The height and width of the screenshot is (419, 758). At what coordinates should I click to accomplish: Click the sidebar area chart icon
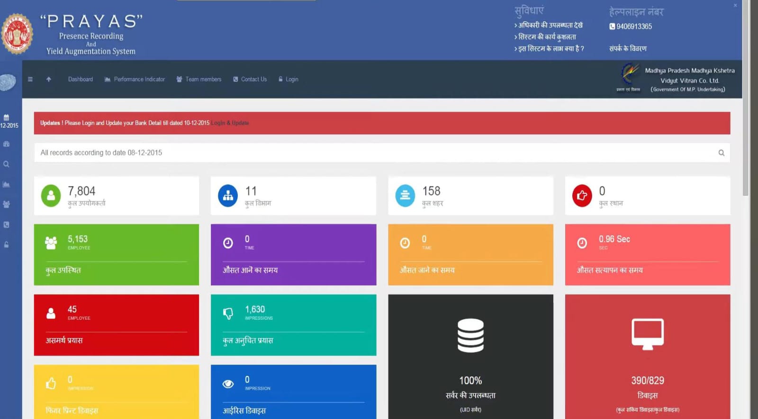click(7, 184)
